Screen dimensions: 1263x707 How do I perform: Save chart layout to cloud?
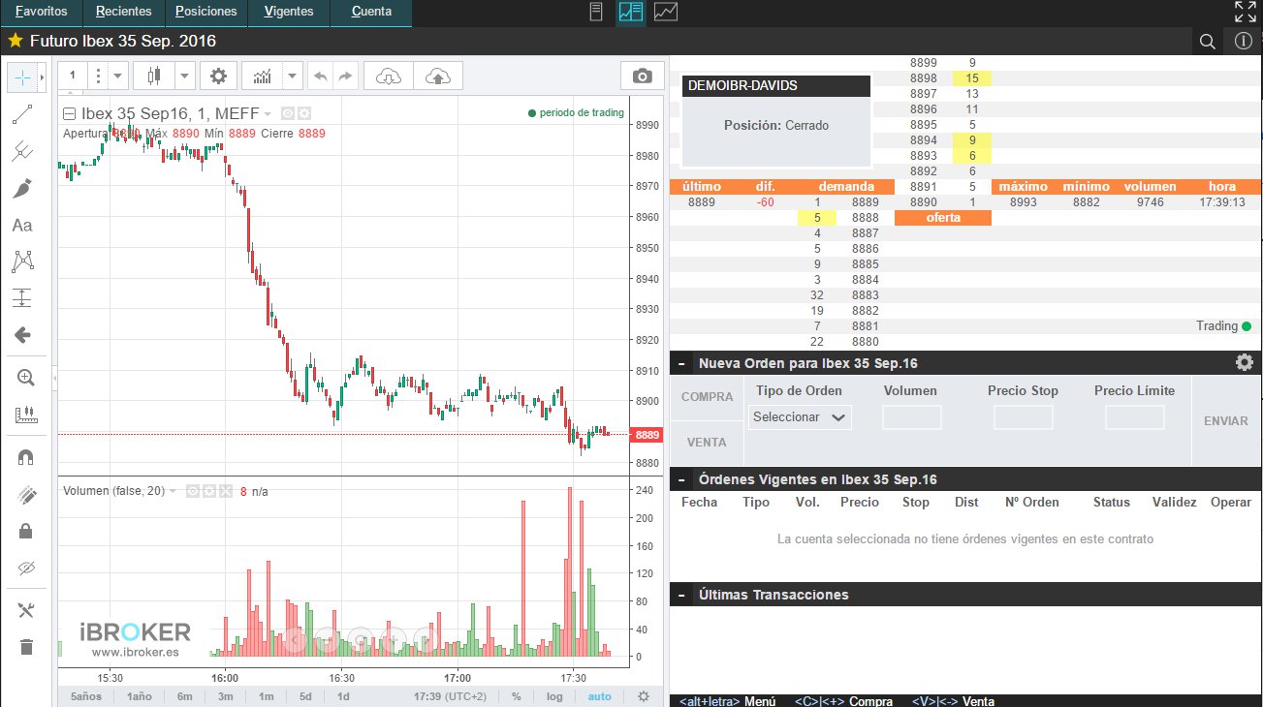[438, 76]
